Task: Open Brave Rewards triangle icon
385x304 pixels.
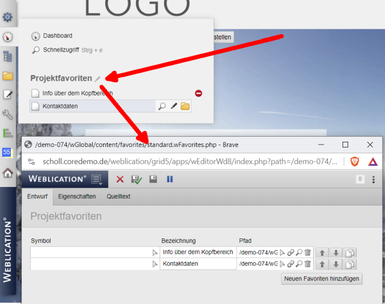Action: [x=373, y=162]
